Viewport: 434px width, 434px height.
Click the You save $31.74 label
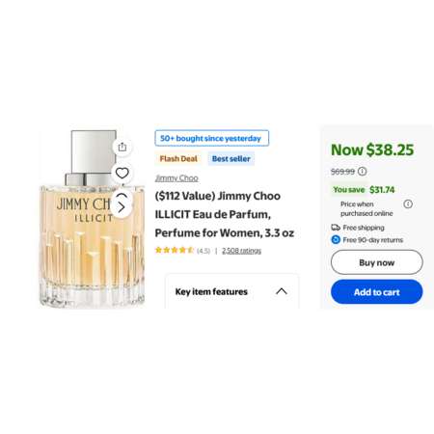tap(364, 190)
